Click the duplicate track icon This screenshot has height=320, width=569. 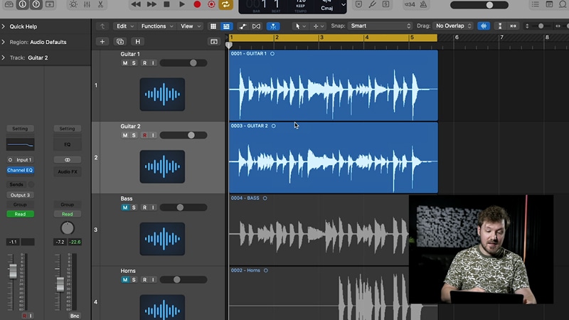click(x=120, y=42)
